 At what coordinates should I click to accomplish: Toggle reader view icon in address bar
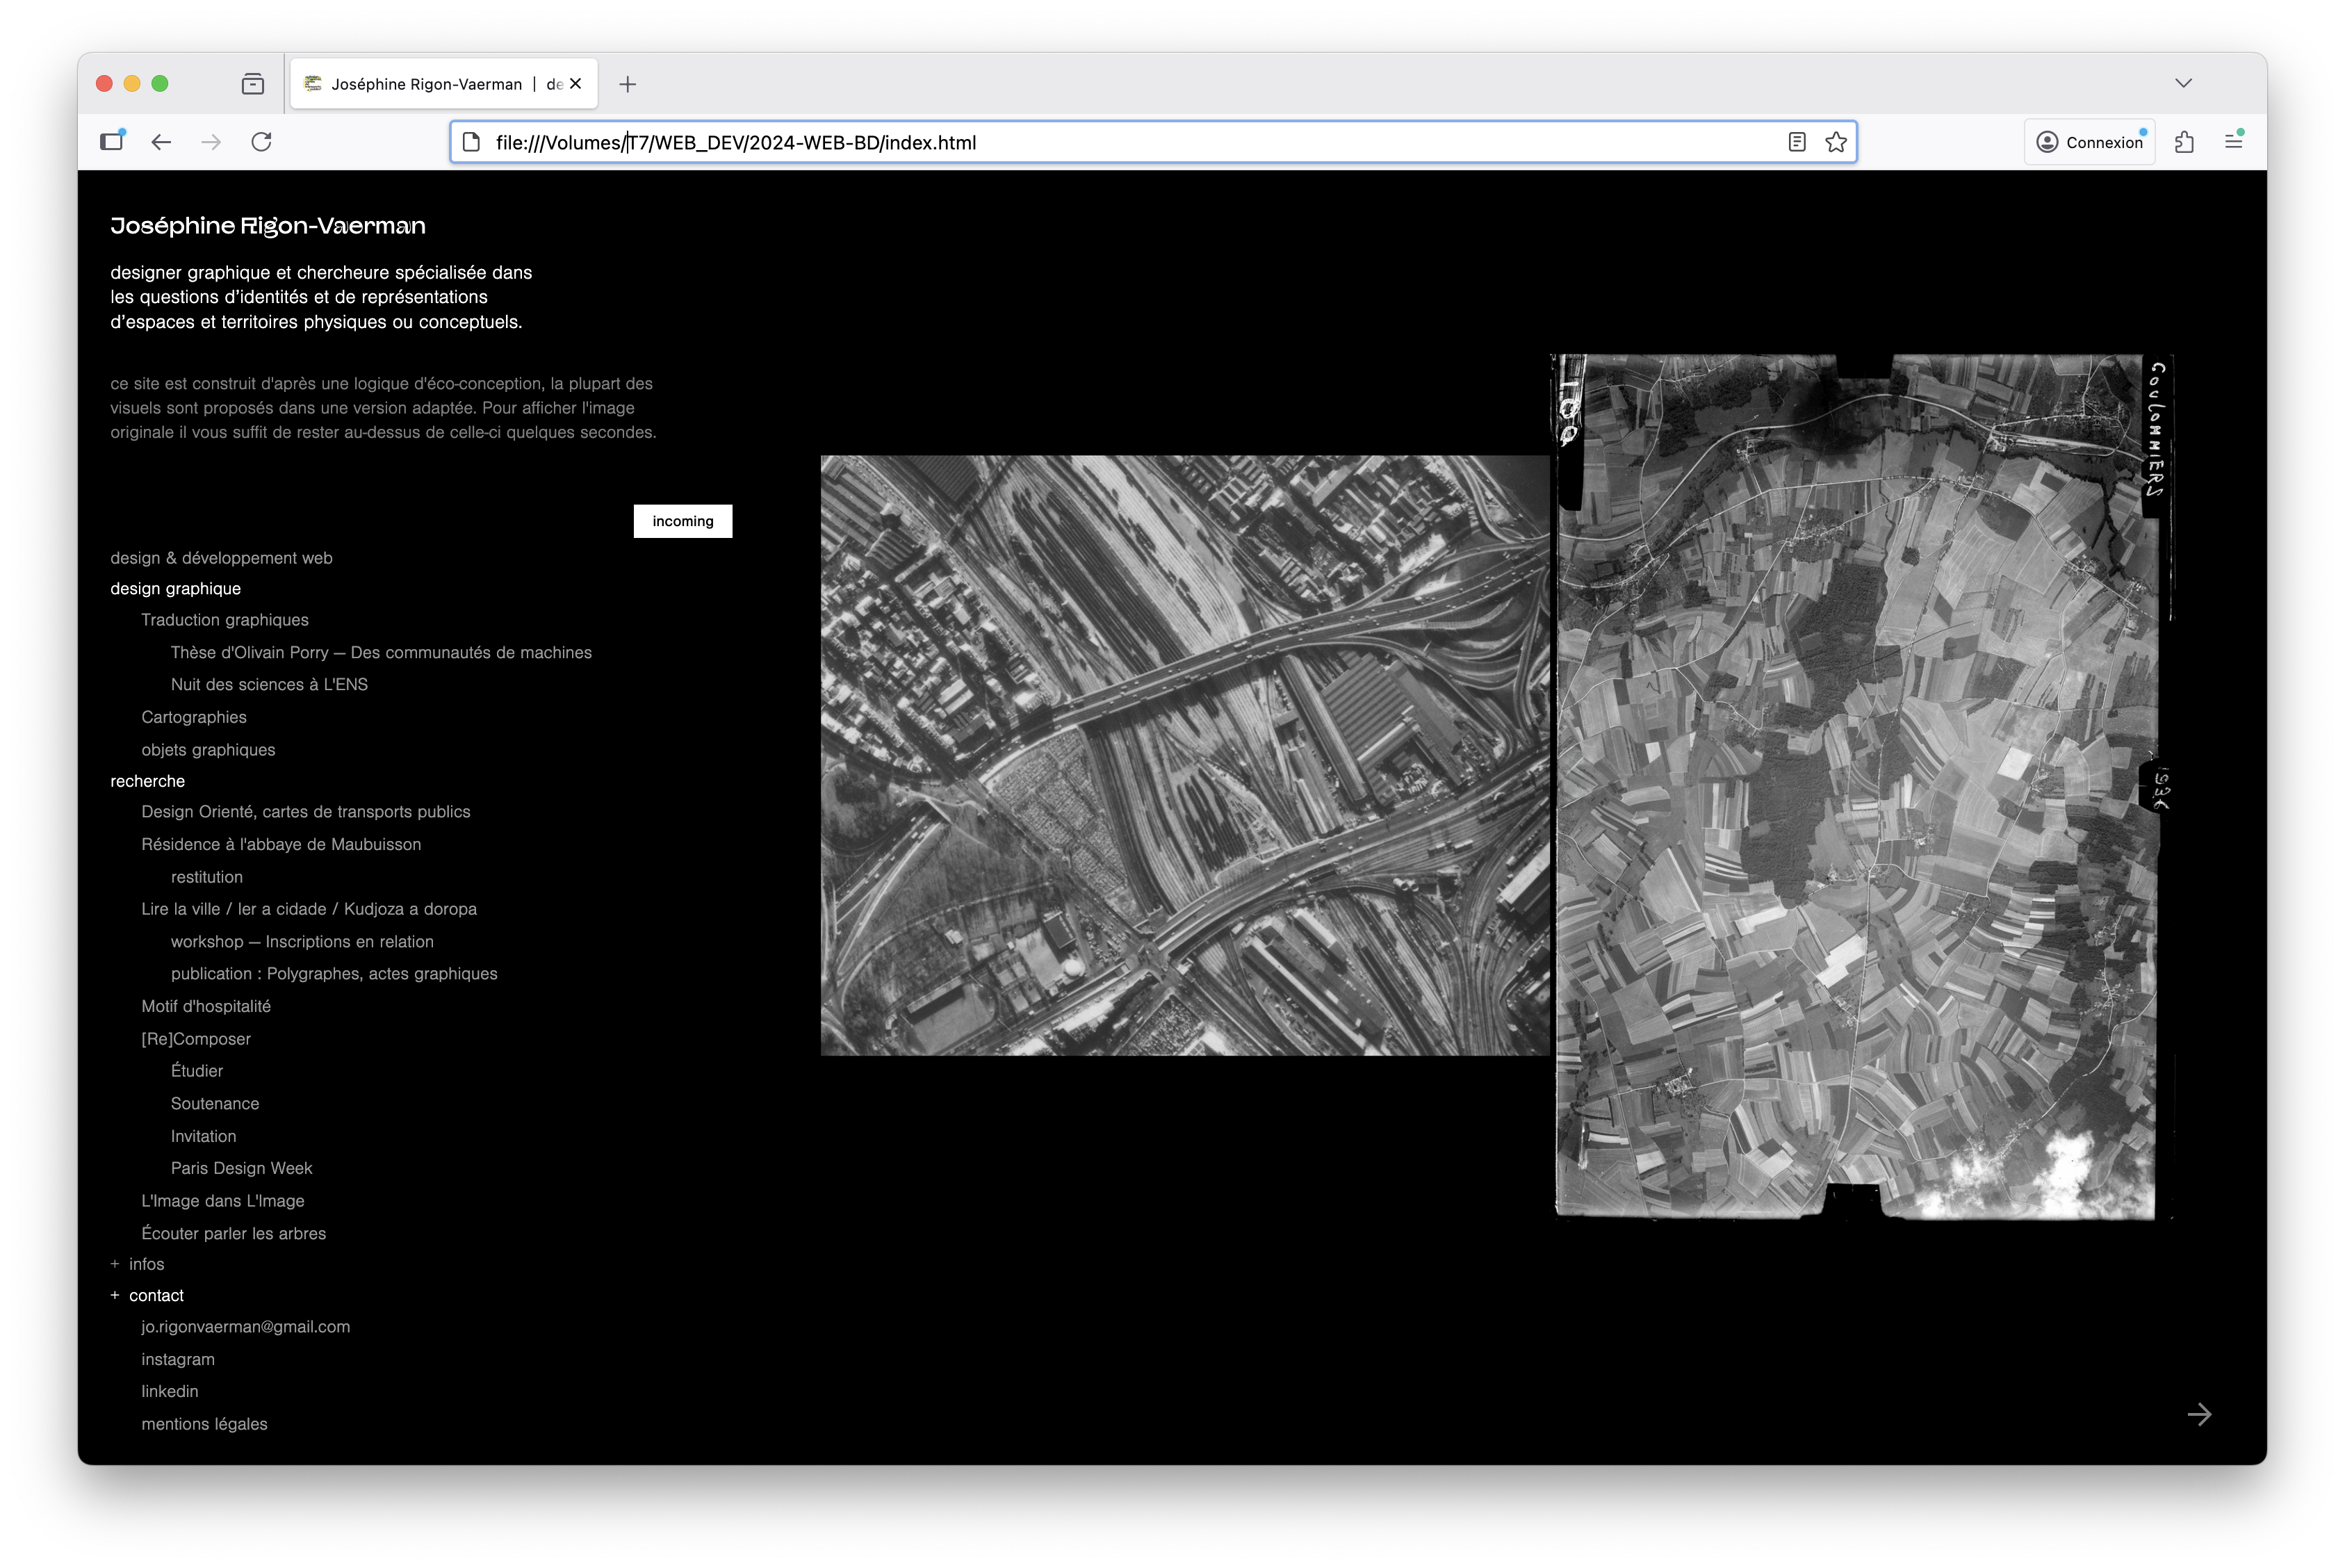point(1796,142)
